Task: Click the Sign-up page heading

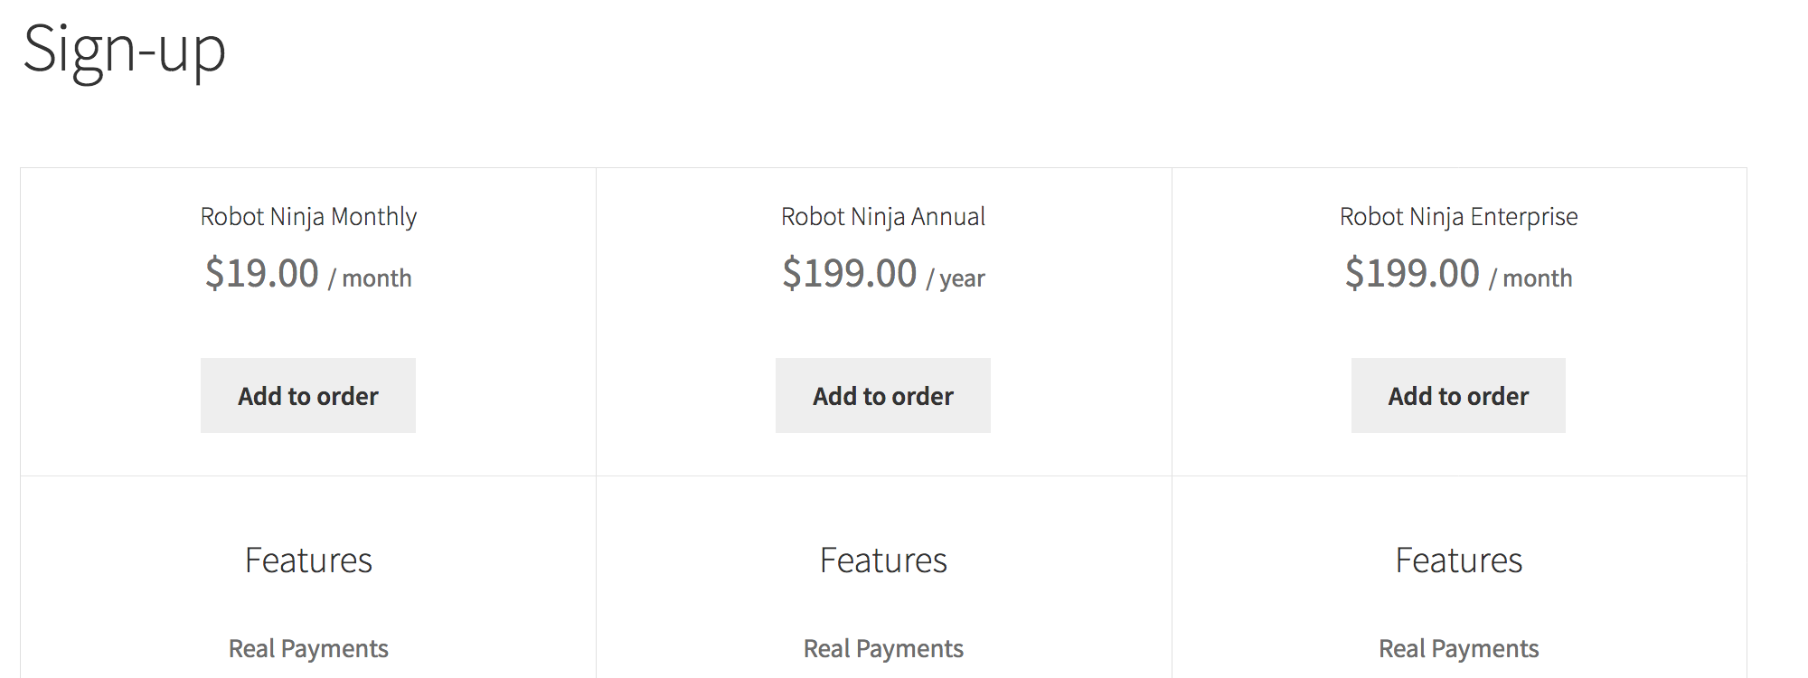Action: coord(125,52)
